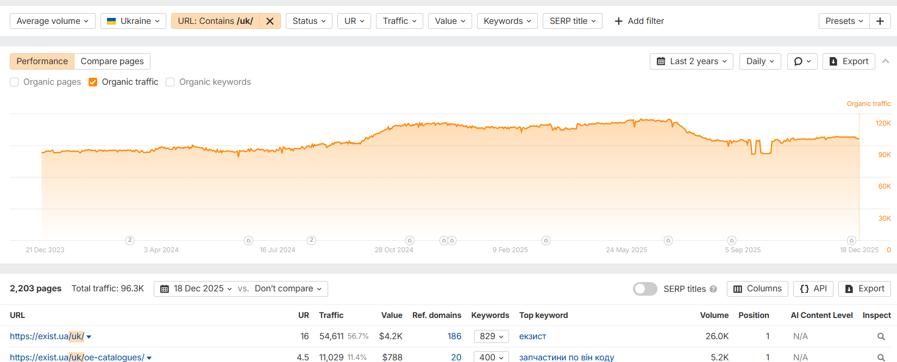The height and width of the screenshot is (362, 897).
Task: Click Google update marker near 24 May 2025
Action: [668, 240]
